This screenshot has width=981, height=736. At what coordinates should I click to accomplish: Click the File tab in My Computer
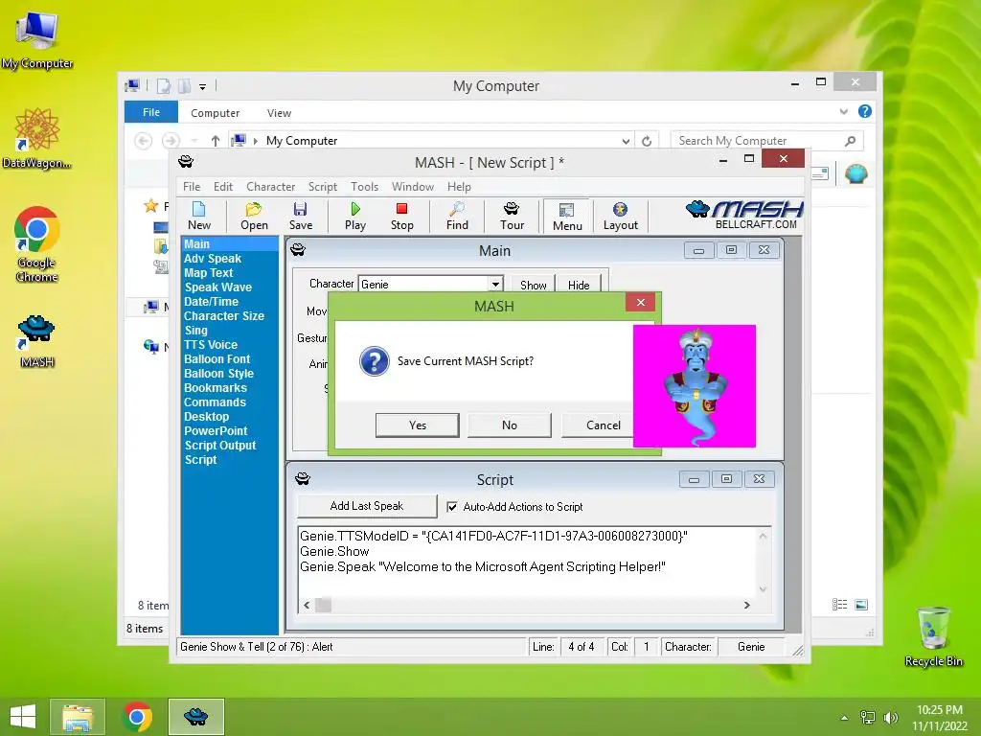151,112
